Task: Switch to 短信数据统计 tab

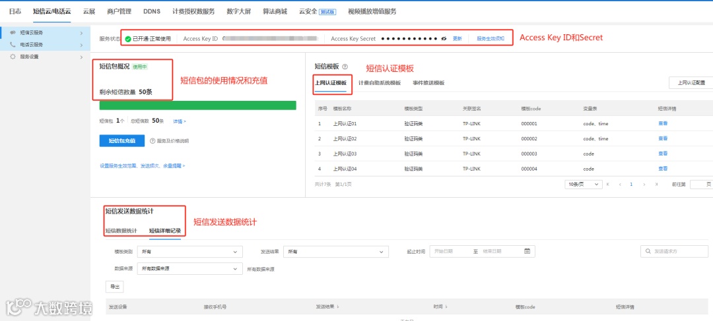Action: click(121, 231)
